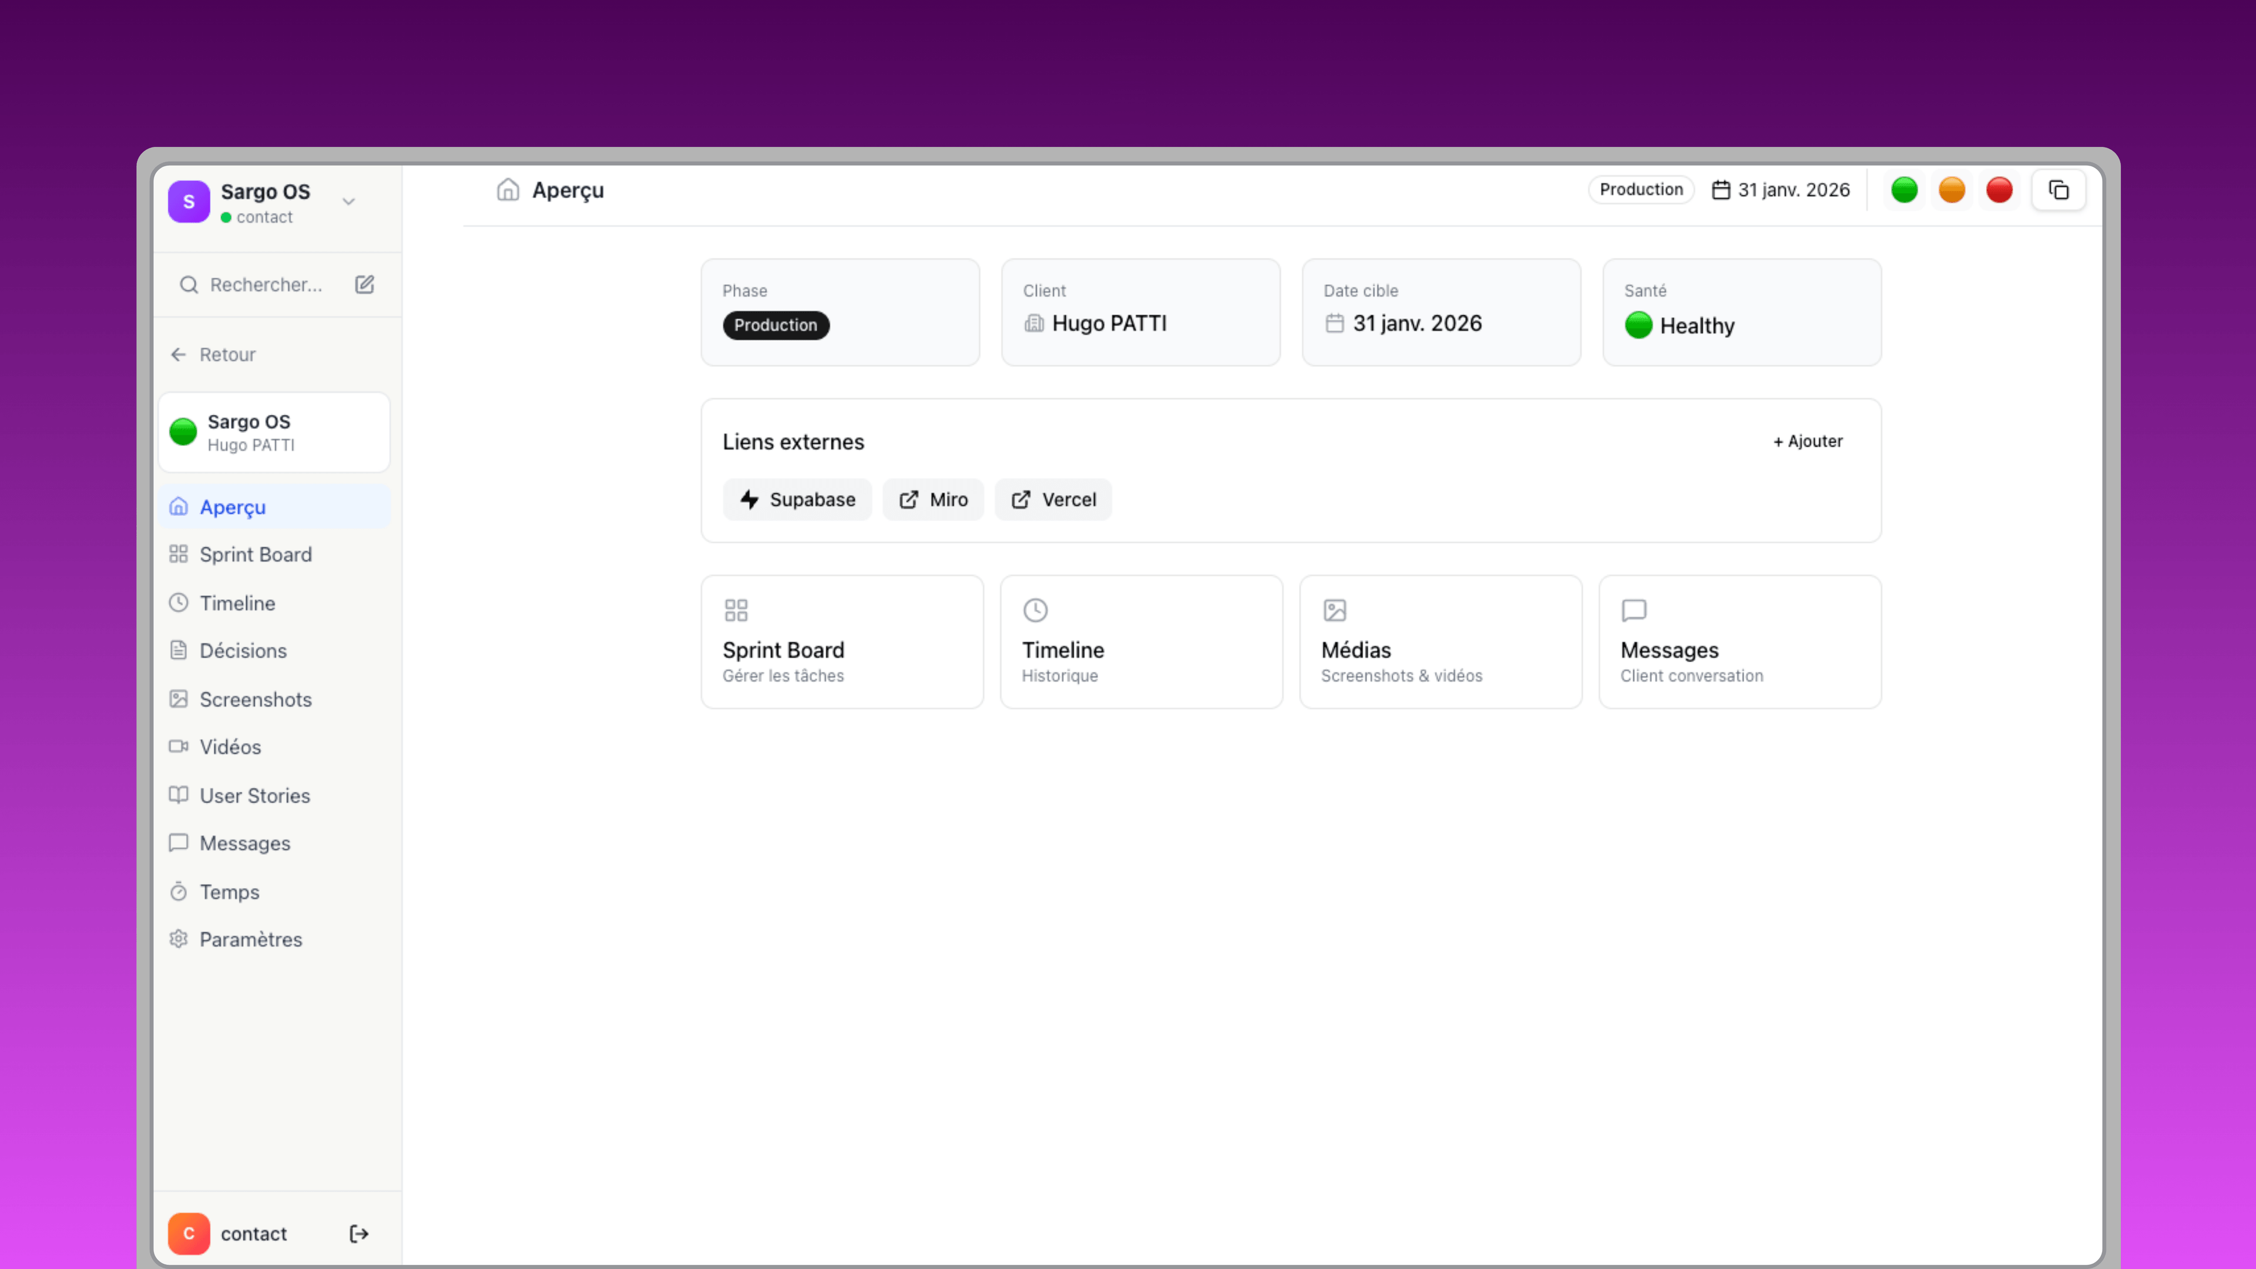This screenshot has width=2256, height=1269.
Task: Open the date picker showing 31 janv. 2026
Action: (1781, 189)
